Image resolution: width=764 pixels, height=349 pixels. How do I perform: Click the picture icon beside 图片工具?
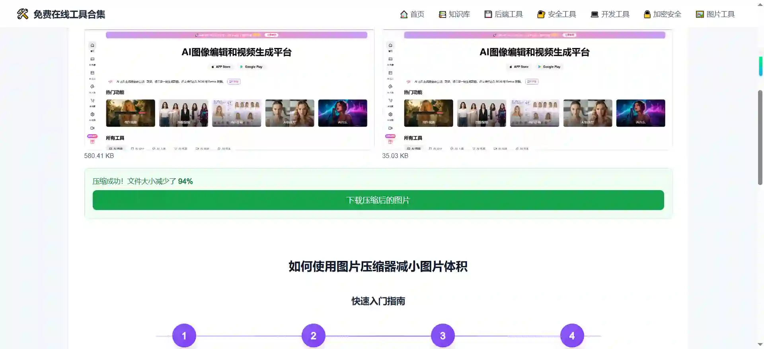700,14
